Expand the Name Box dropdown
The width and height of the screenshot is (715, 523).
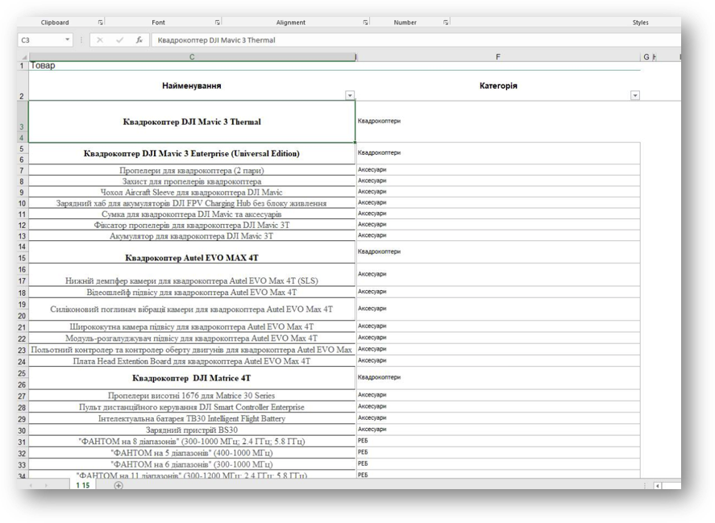coord(67,39)
